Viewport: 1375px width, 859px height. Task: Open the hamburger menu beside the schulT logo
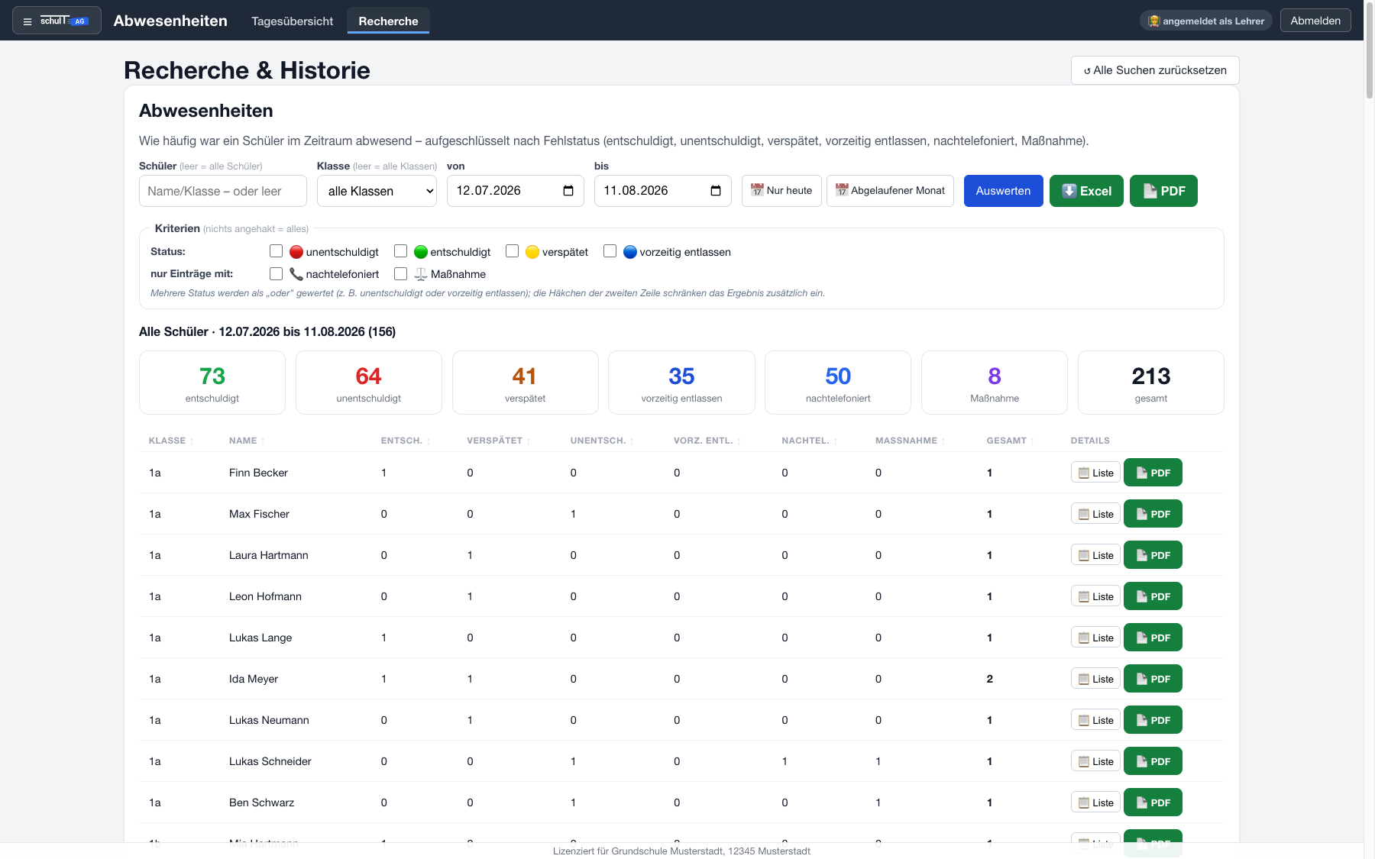[27, 21]
